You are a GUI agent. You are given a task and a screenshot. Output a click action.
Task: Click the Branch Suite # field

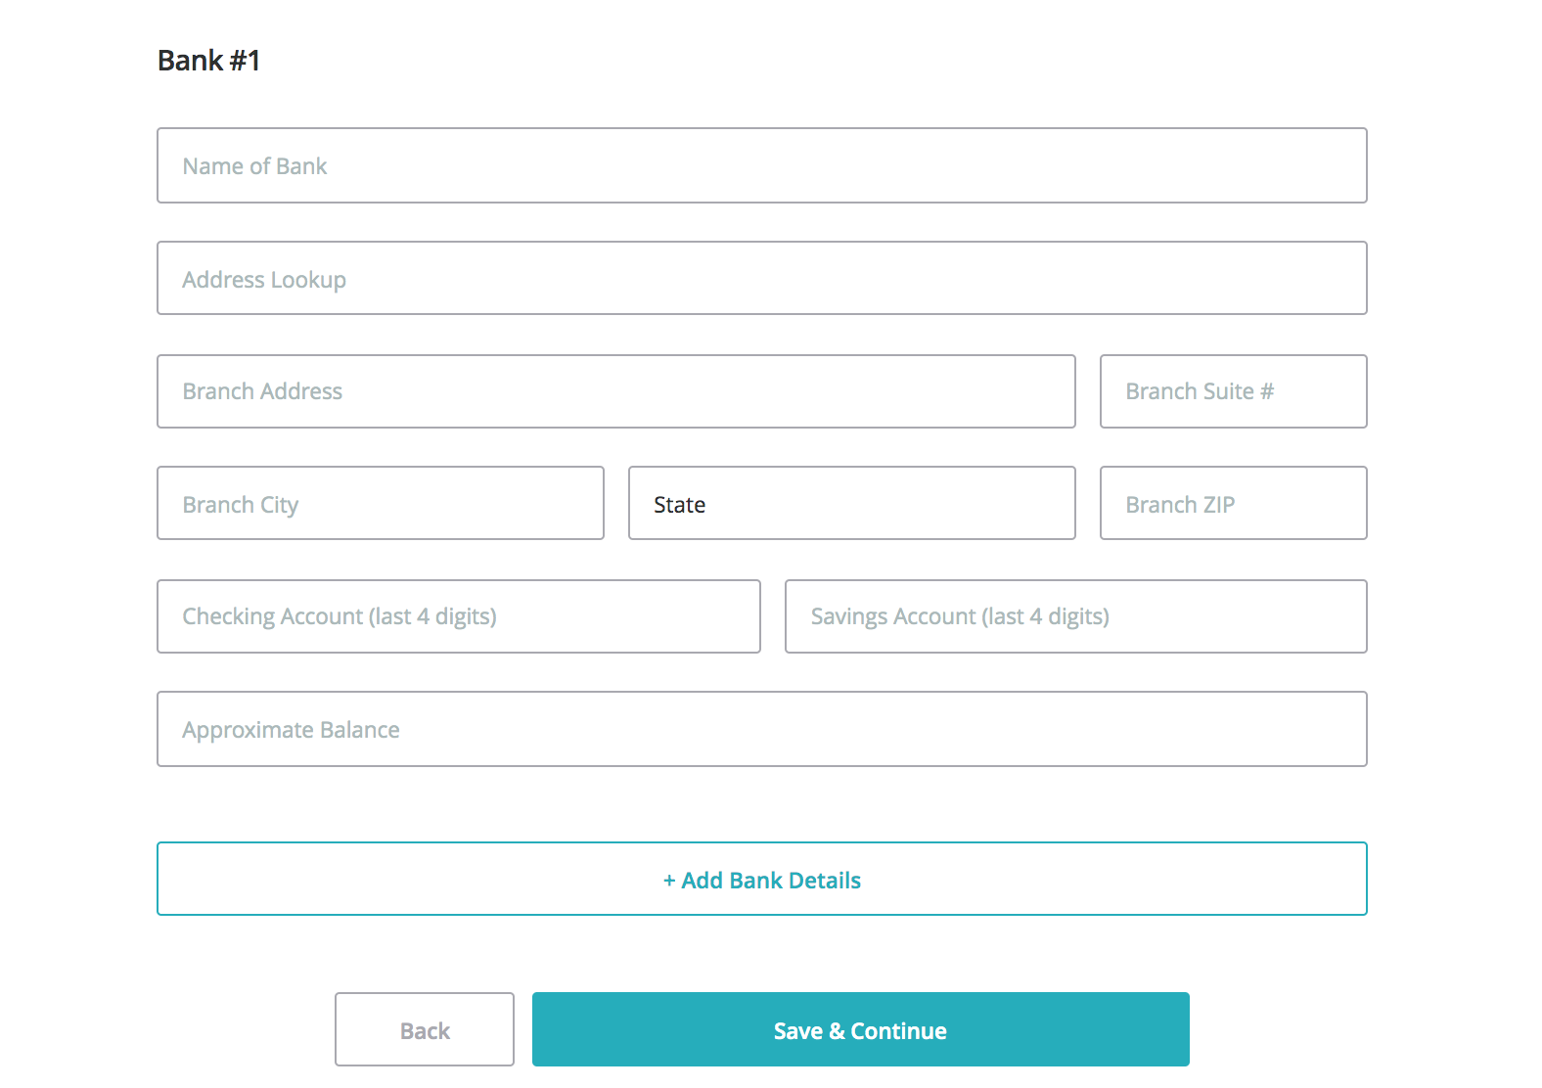click(x=1233, y=391)
